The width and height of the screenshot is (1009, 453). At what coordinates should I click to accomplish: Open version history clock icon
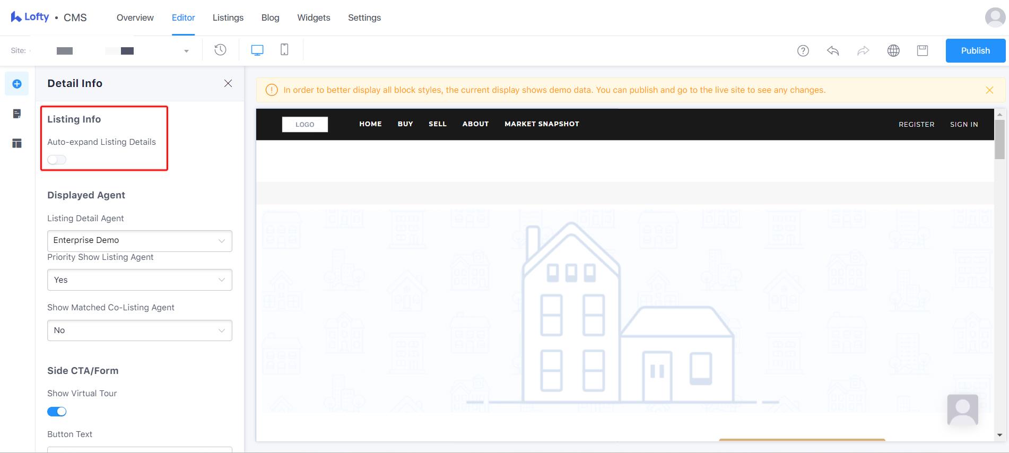click(x=220, y=50)
